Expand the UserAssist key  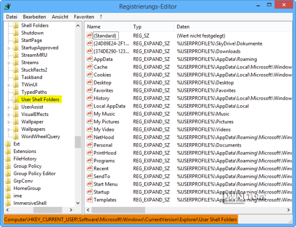pos(9,108)
